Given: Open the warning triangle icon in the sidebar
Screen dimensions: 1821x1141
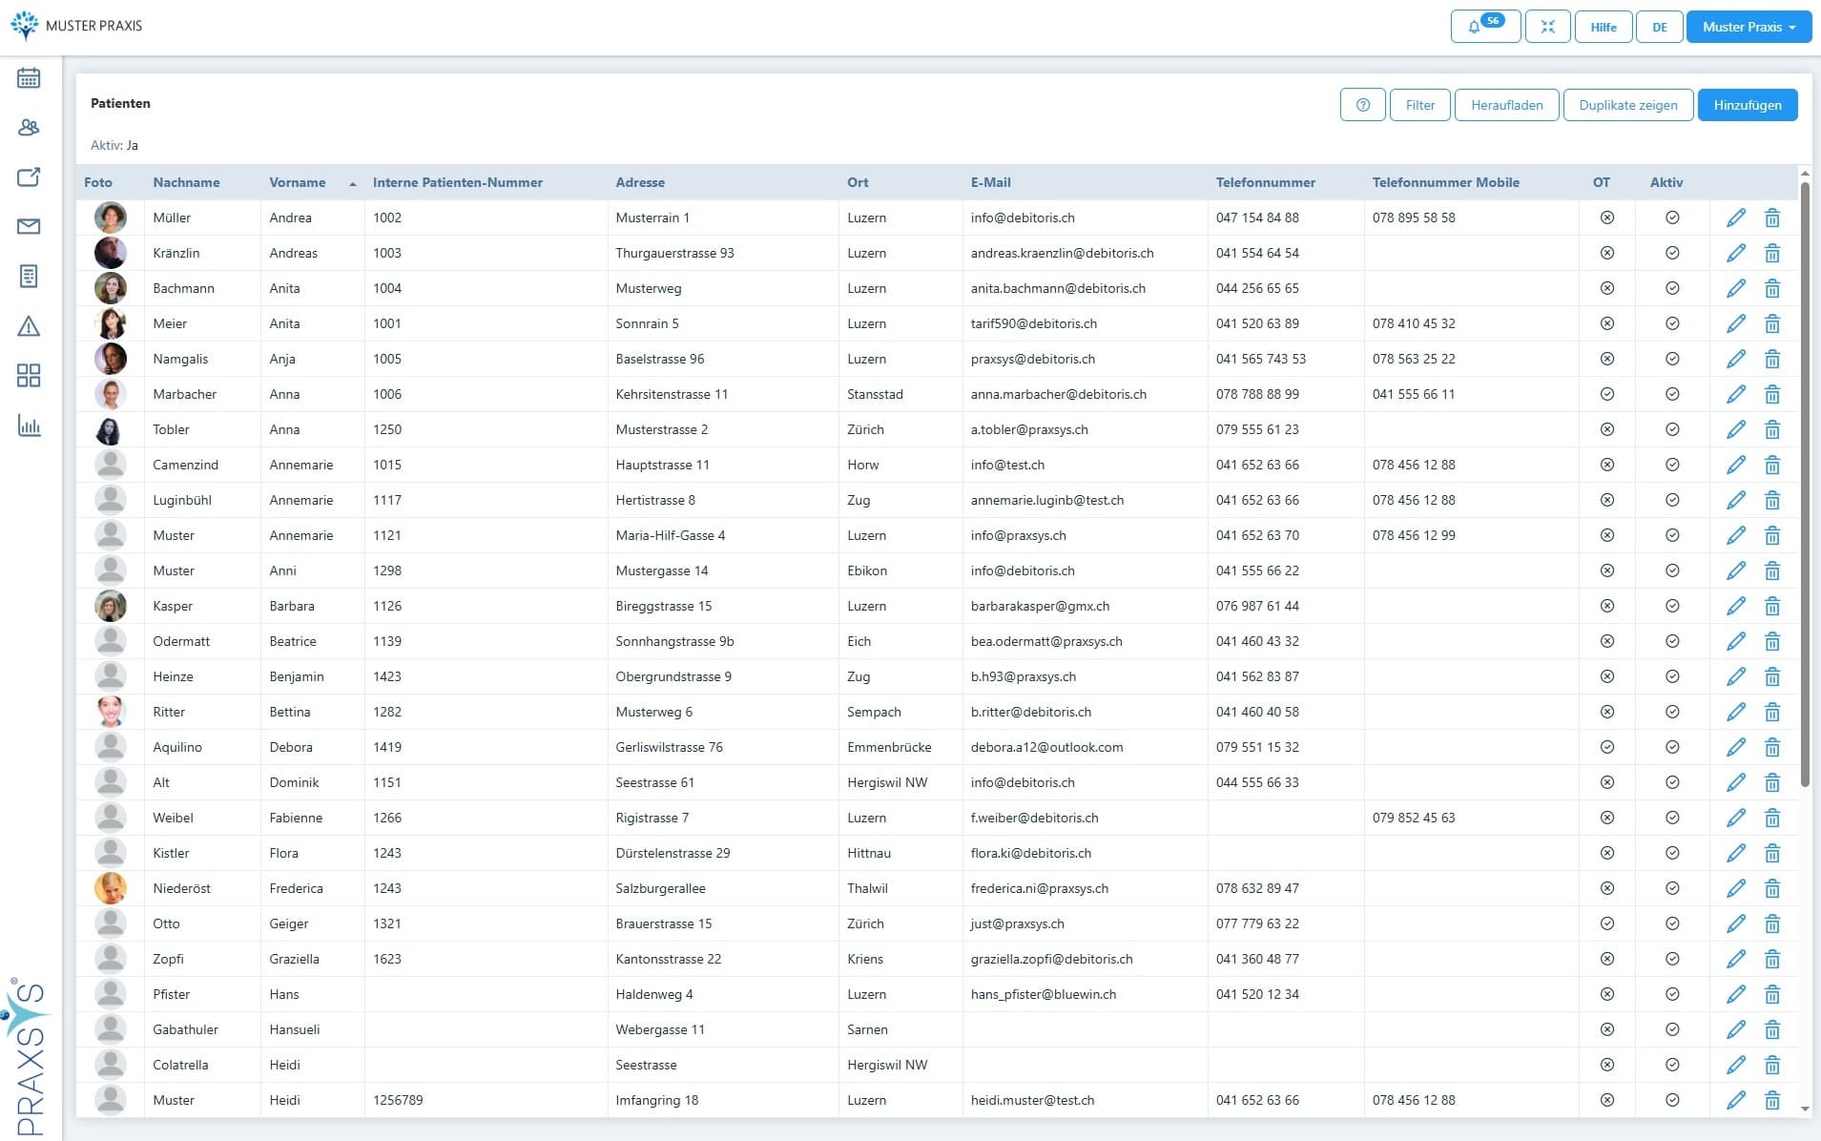Looking at the screenshot, I should [29, 326].
